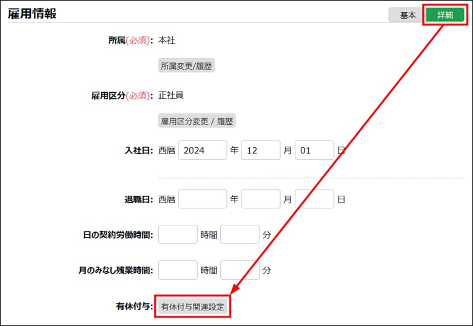Open the 雇用区分変更 / 履歴 button
Screen dimensions: 473x326
pyautogui.click(x=197, y=121)
